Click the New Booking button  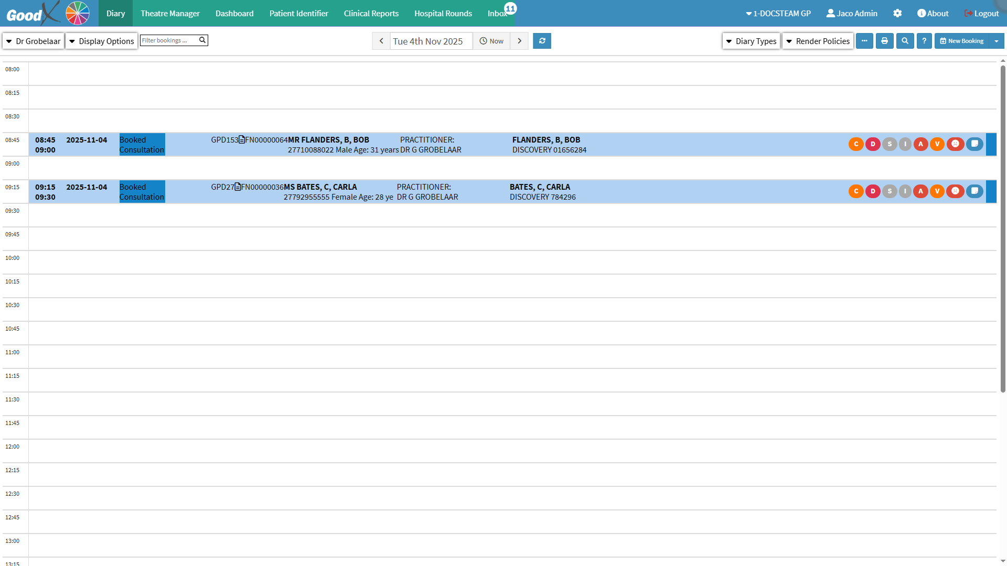point(962,41)
